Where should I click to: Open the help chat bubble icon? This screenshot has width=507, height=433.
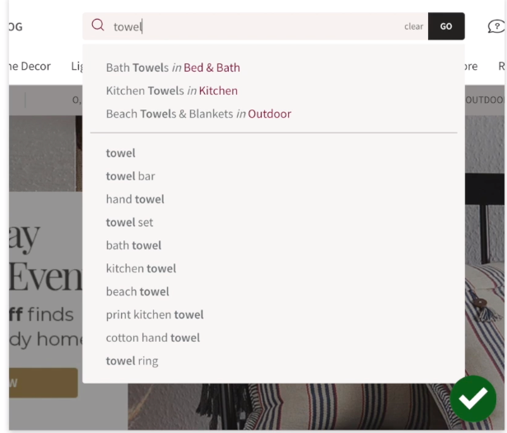coord(496,26)
